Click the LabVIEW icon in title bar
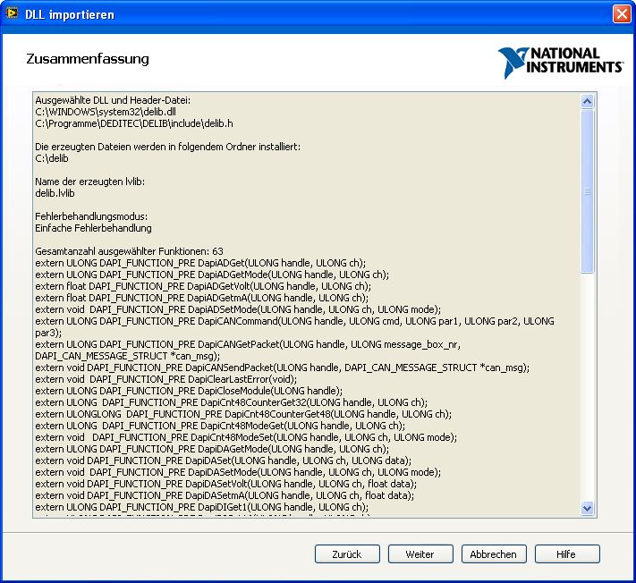 (x=13, y=14)
